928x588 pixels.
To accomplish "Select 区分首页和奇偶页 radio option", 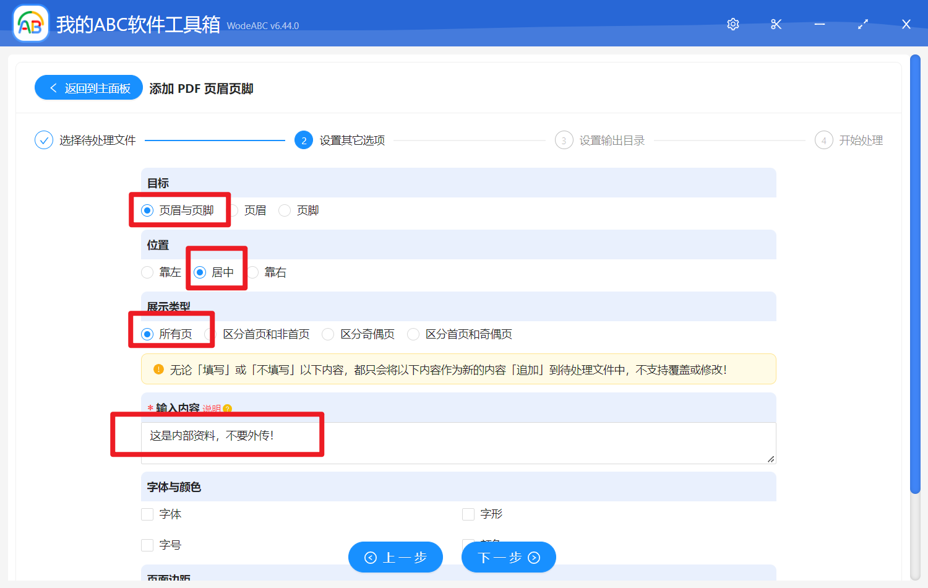I will (413, 334).
